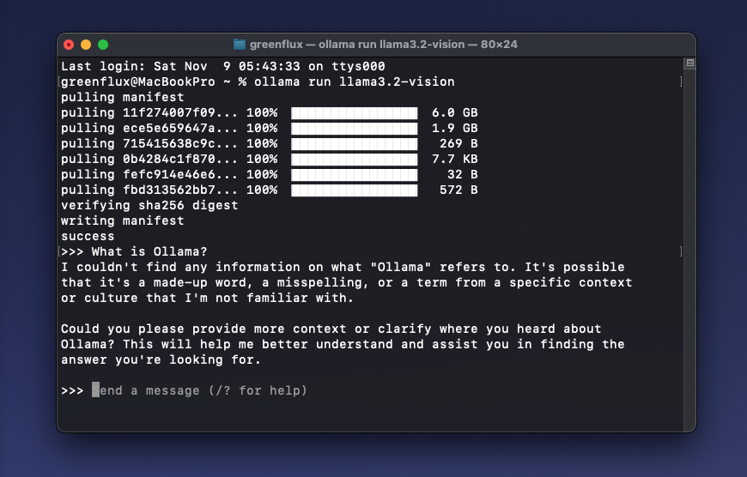The width and height of the screenshot is (747, 477).
Task: Click the '6.0 GB' download size text
Action: coord(454,113)
